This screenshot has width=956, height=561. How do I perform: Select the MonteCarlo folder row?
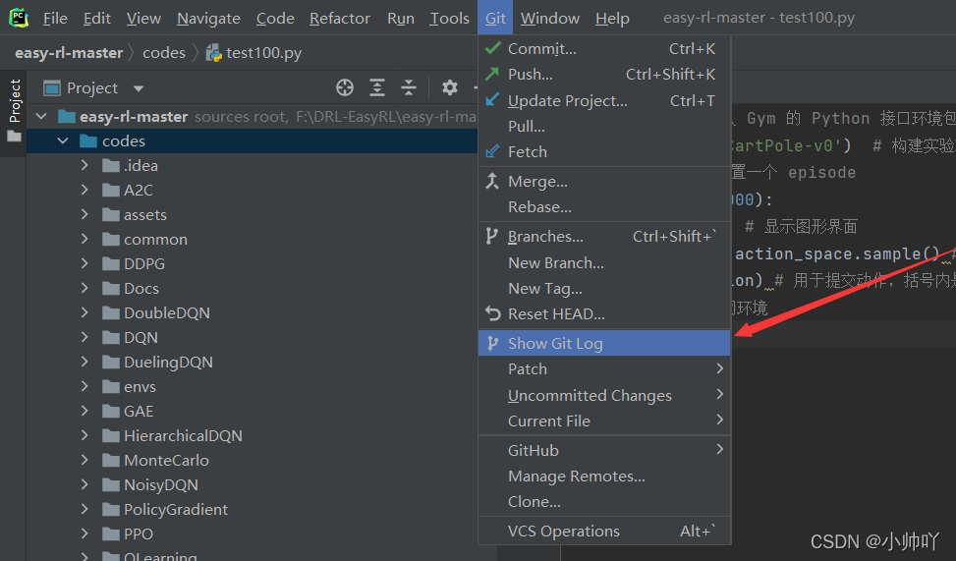[x=252, y=461]
